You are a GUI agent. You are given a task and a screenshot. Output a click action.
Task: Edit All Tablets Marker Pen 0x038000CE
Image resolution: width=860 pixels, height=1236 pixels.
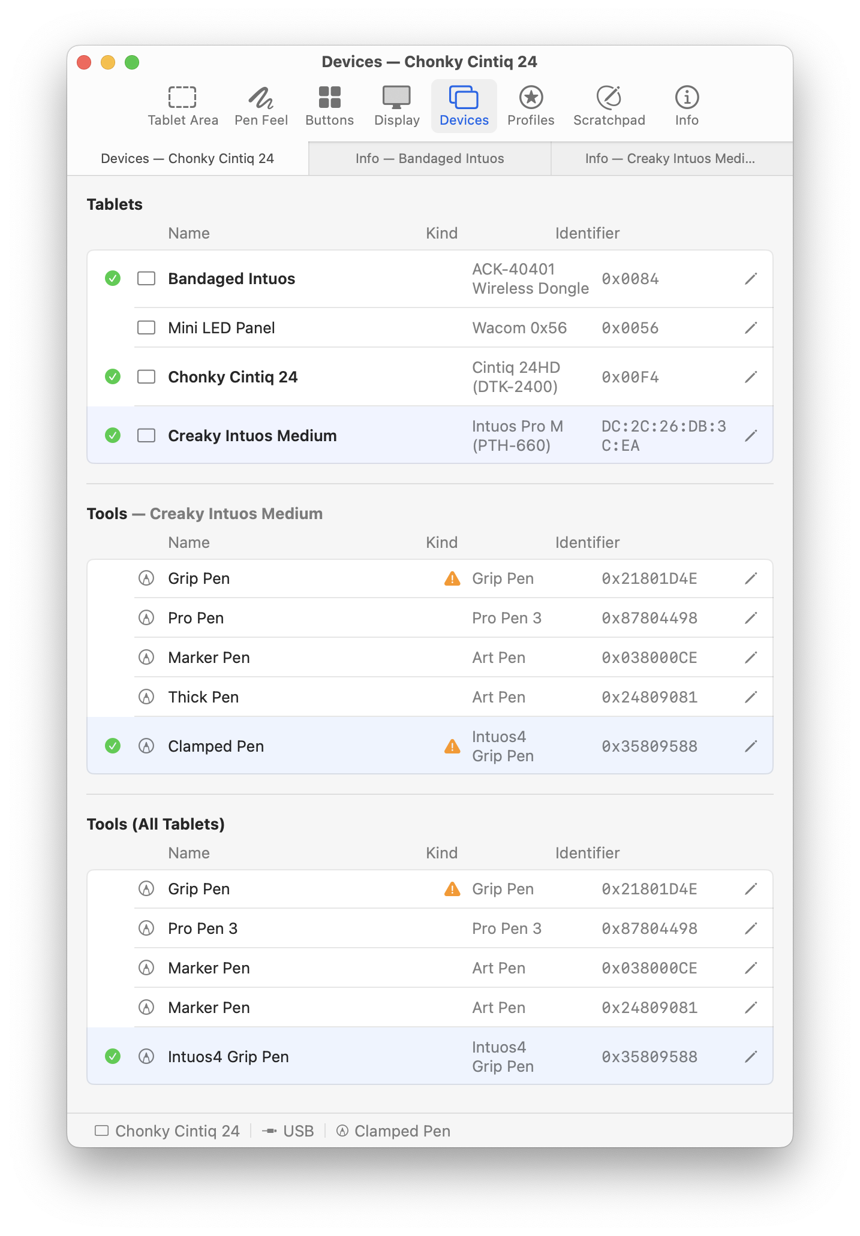click(x=751, y=968)
